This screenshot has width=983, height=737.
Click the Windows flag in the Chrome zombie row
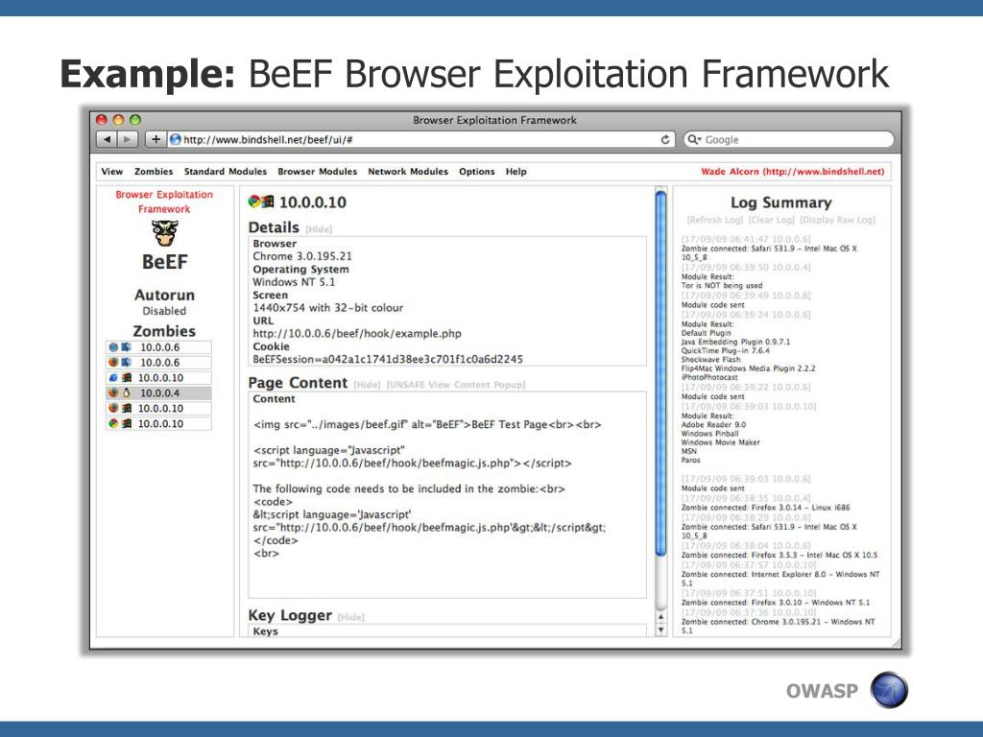click(x=126, y=423)
